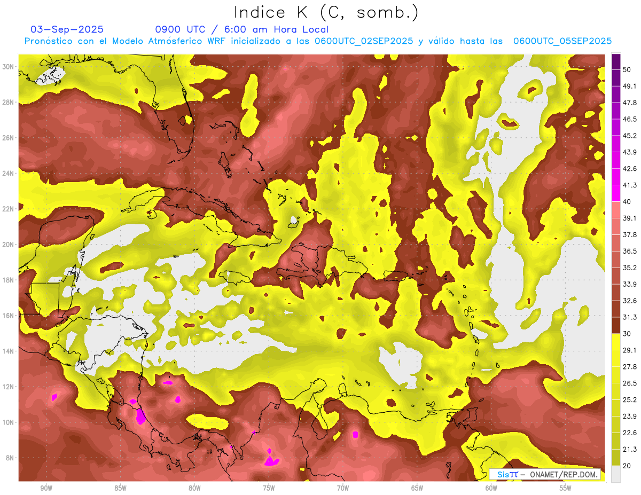Image resolution: width=641 pixels, height=495 pixels.
Task: Click the latitude axis label "26N"
Action: 8,138
